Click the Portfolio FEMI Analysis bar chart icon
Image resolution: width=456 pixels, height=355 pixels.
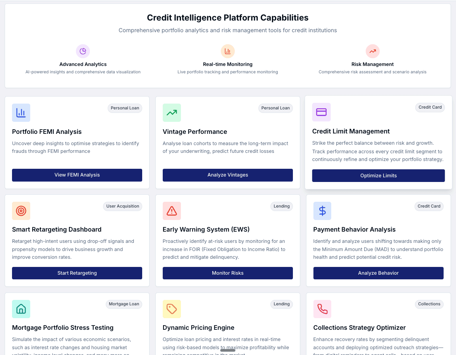coord(21,113)
